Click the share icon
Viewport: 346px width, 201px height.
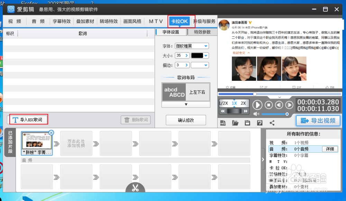(x=272, y=123)
